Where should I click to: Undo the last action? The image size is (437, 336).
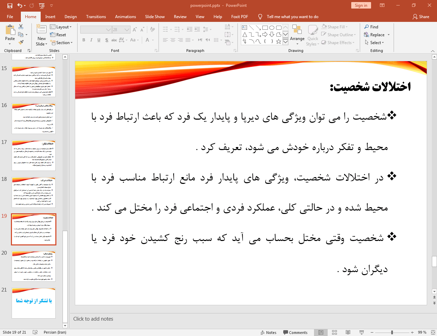(20, 5)
